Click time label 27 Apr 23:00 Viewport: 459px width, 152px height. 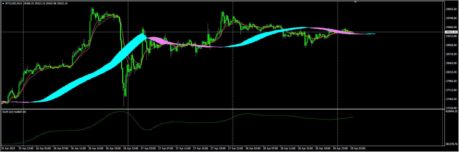pyautogui.click(x=236, y=148)
